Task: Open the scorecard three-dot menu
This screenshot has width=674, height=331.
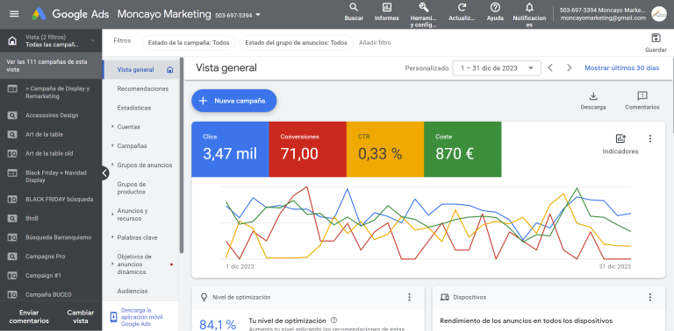Action: [650, 138]
